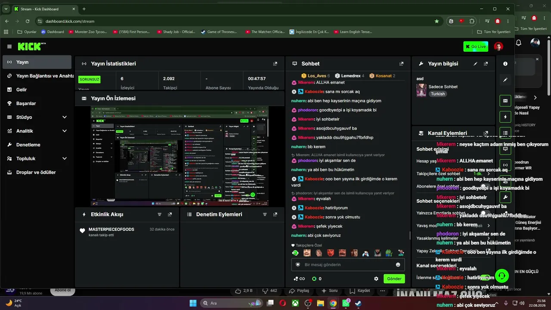
Task: Click the green Go Live button
Action: pos(476,46)
